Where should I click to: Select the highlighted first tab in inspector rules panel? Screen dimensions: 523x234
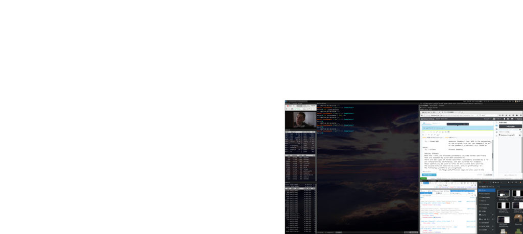pos(426,193)
